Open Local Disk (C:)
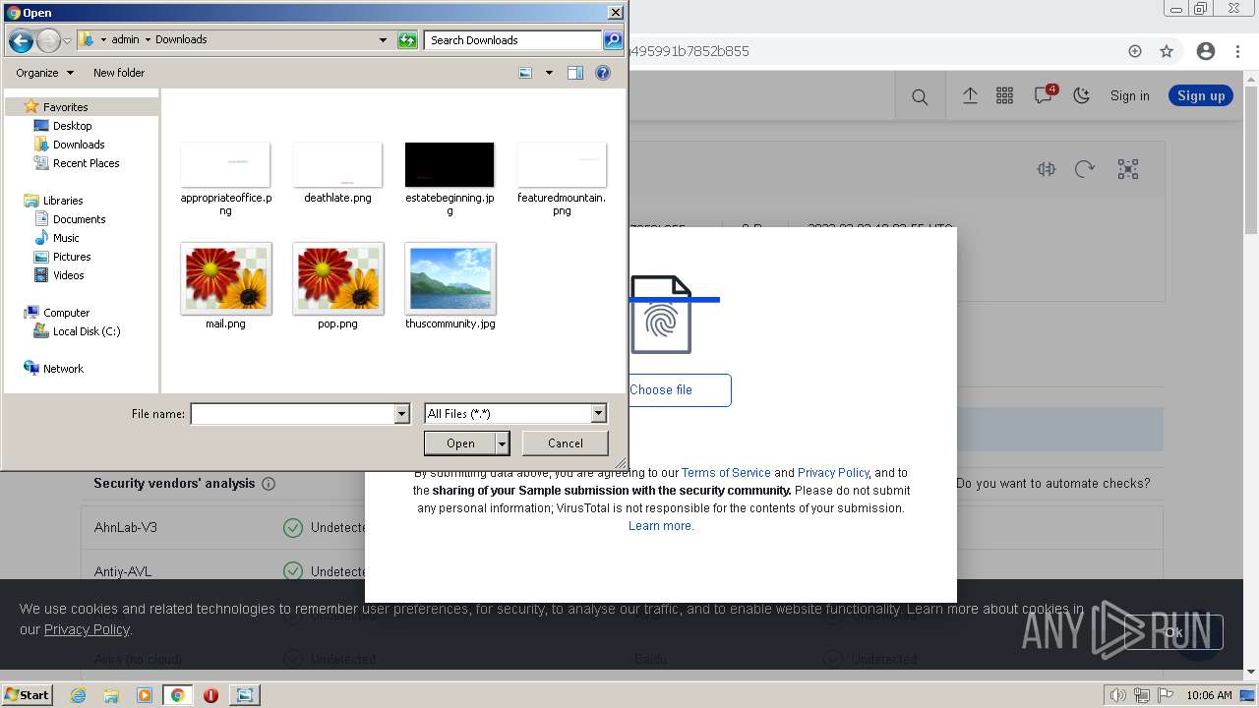The width and height of the screenshot is (1259, 708). click(87, 331)
